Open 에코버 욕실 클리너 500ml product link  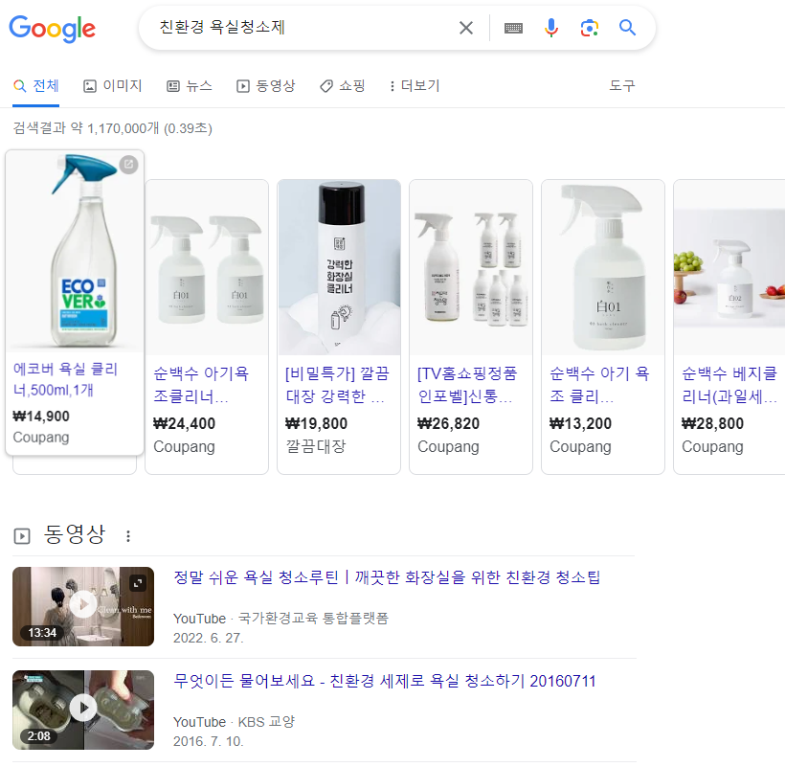click(65, 379)
